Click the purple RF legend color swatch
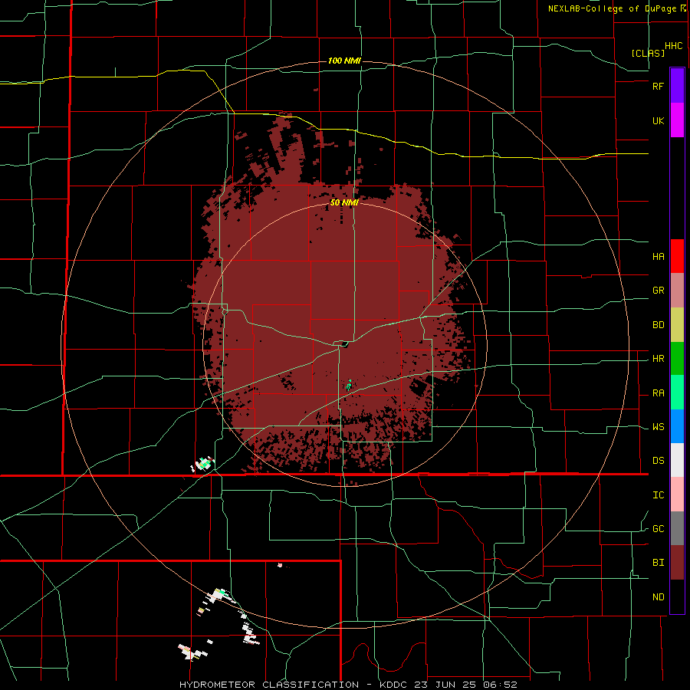The image size is (690, 690). click(677, 86)
